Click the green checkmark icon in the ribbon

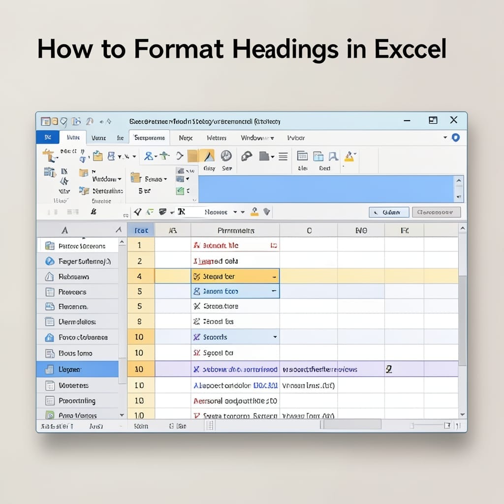coord(180,191)
